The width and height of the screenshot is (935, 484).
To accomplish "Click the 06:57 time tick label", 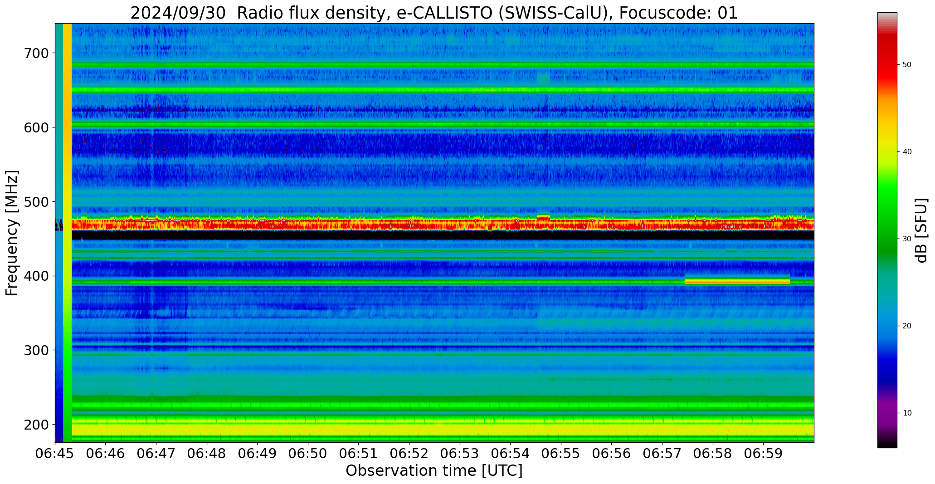I will (662, 454).
